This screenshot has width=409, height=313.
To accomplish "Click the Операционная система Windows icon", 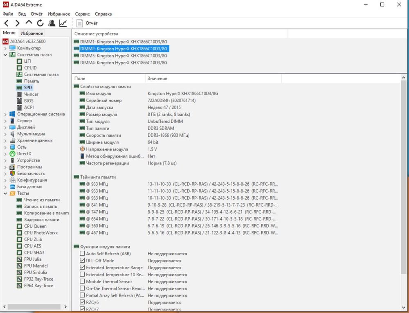I will [x=12, y=114].
